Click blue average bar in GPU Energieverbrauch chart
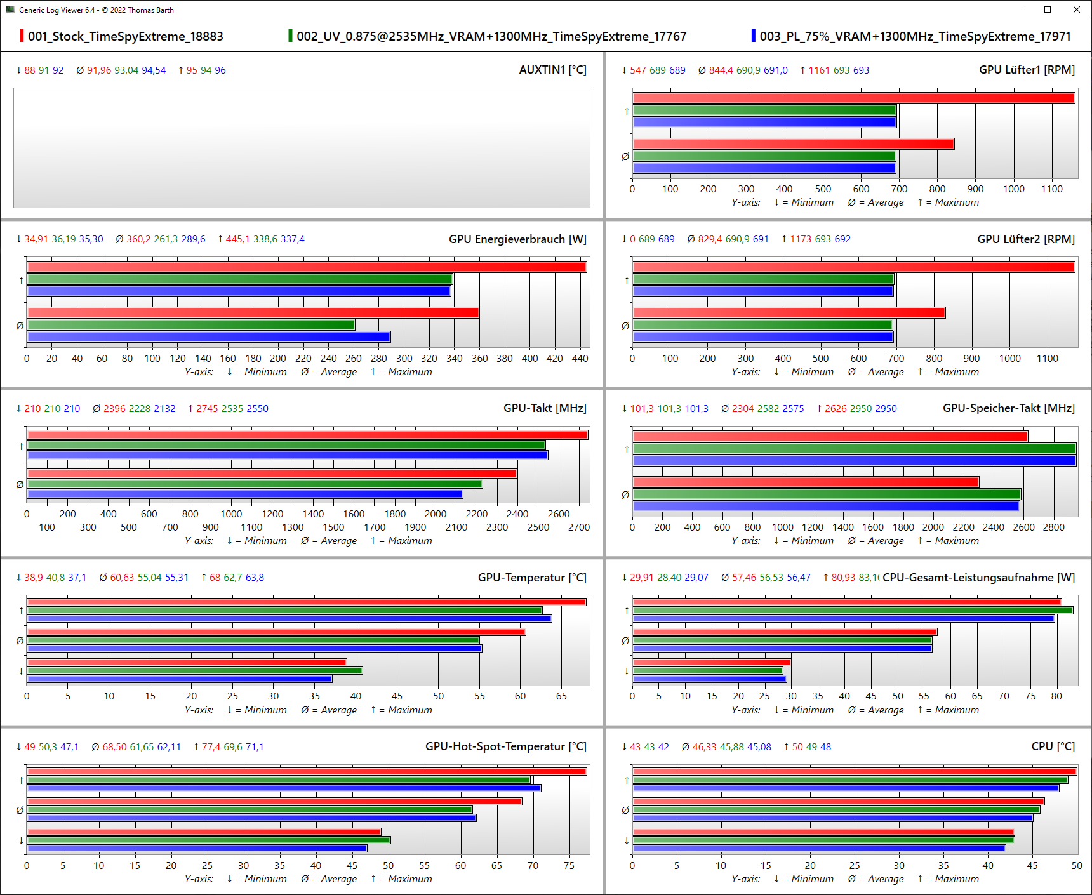 pyautogui.click(x=208, y=337)
